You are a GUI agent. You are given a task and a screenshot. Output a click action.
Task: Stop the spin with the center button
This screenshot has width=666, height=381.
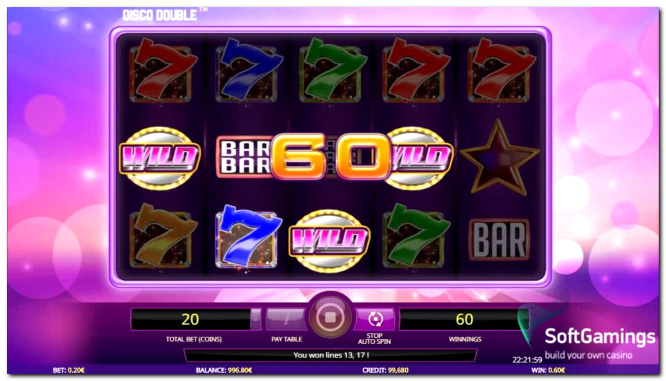pos(329,317)
